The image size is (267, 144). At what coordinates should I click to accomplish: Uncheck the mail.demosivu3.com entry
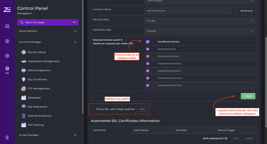pos(148,63)
